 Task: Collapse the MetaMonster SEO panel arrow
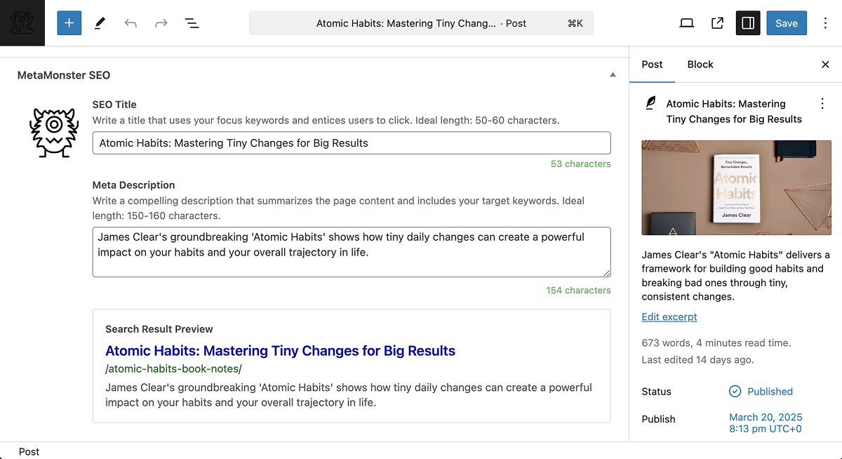(613, 74)
